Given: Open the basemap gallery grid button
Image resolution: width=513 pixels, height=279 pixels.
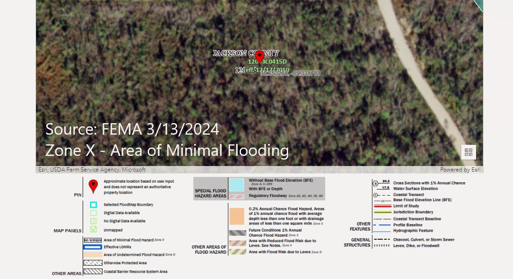Looking at the screenshot, I should point(468,152).
